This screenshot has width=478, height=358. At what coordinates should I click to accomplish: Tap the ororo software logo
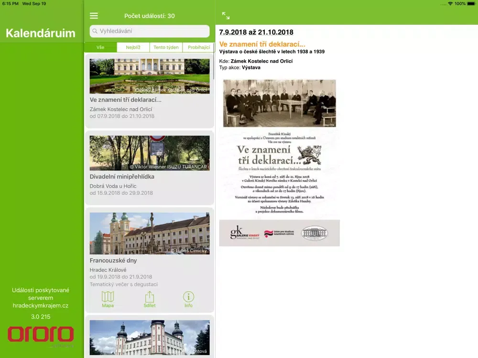click(x=41, y=336)
